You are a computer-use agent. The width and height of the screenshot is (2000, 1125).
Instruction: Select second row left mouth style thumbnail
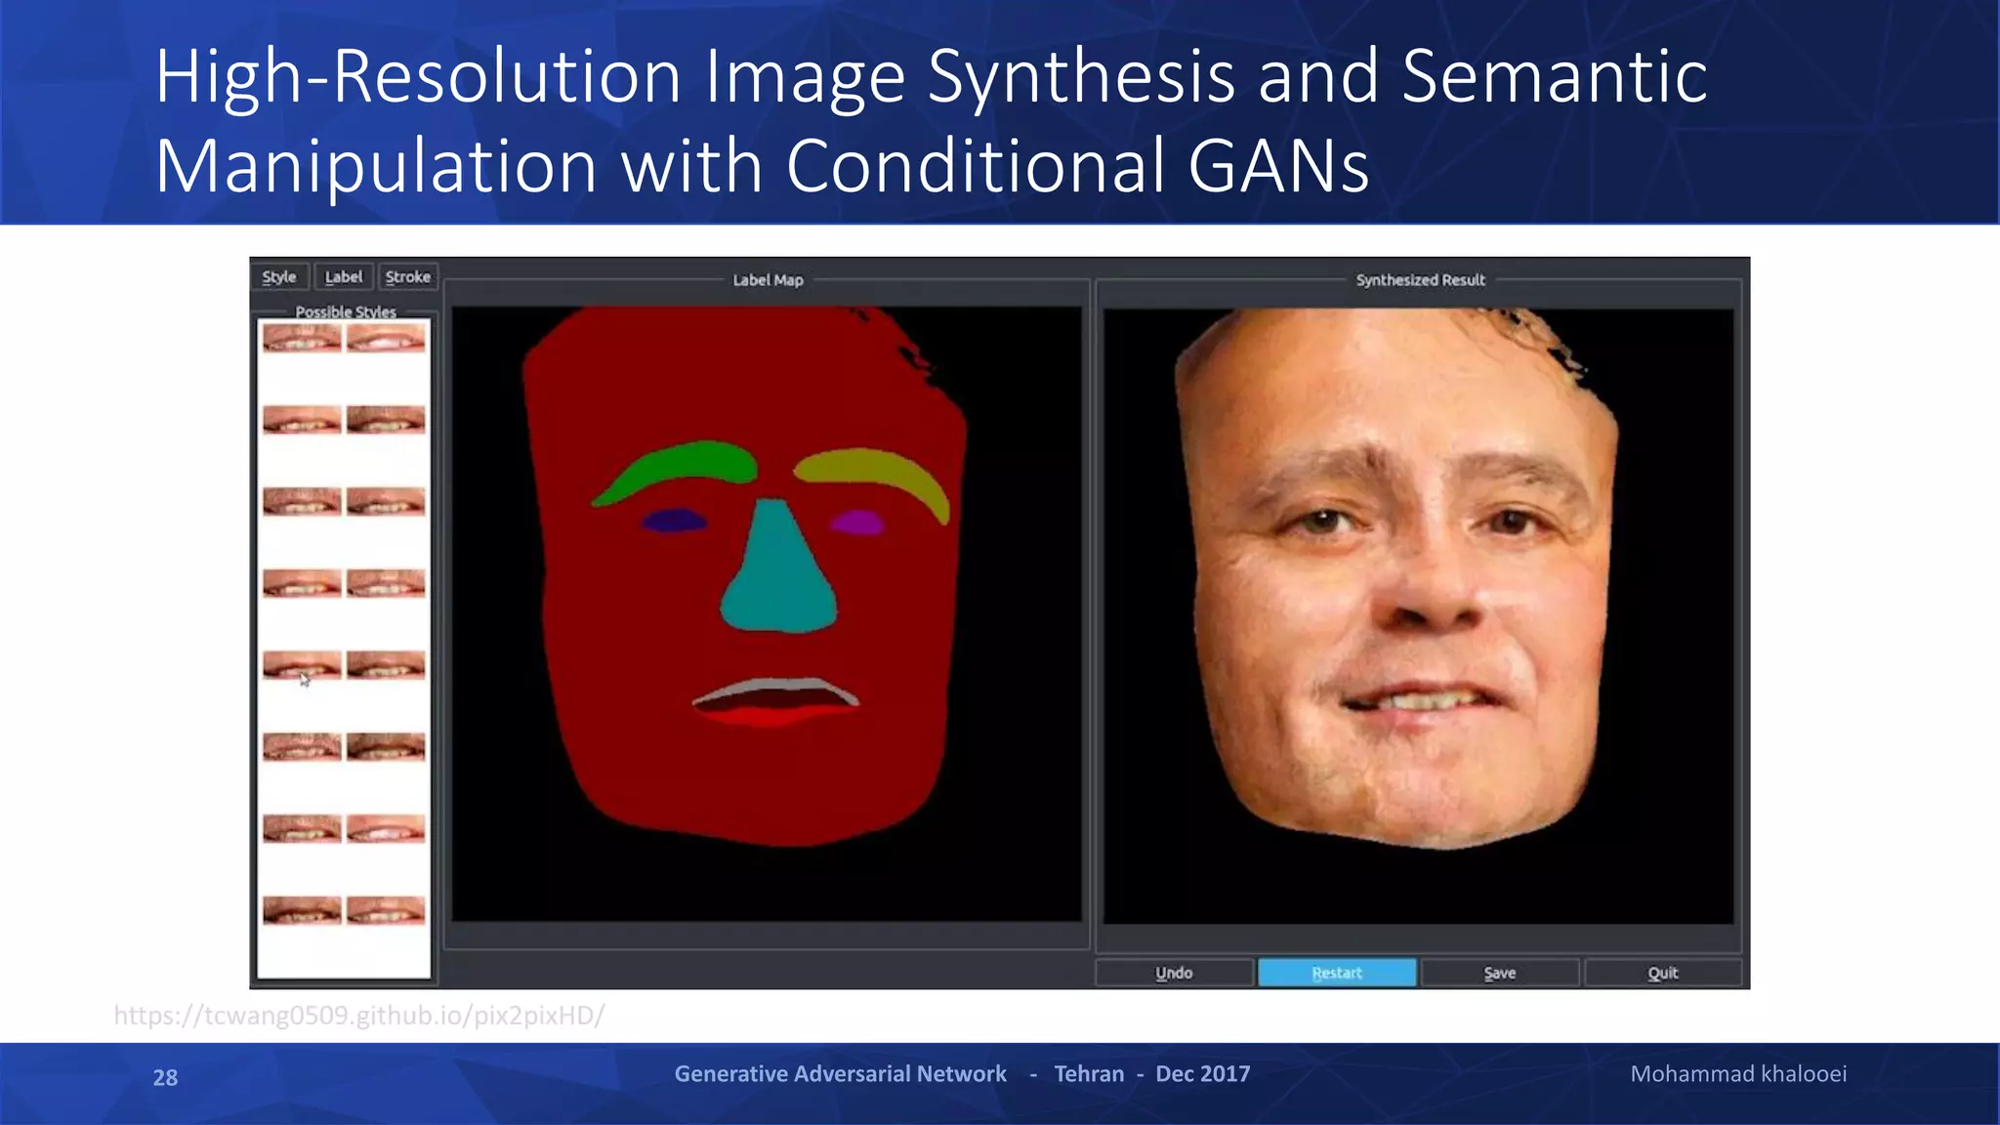click(302, 420)
